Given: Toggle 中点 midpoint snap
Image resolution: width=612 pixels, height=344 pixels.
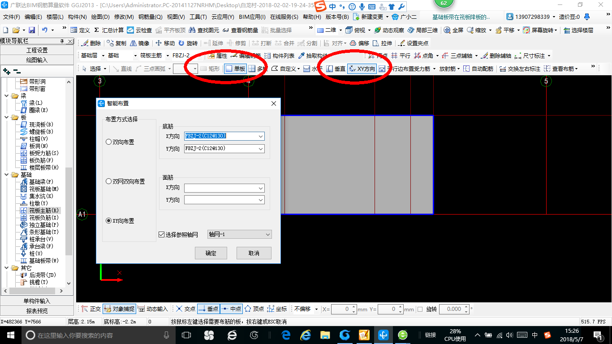Looking at the screenshot, I should 231,309.
